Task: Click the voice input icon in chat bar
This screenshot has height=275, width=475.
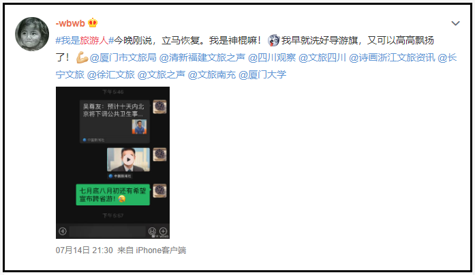Action: pos(63,231)
